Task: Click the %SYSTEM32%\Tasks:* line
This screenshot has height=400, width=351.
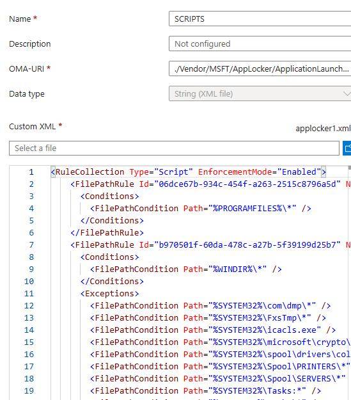Action: coord(205,391)
